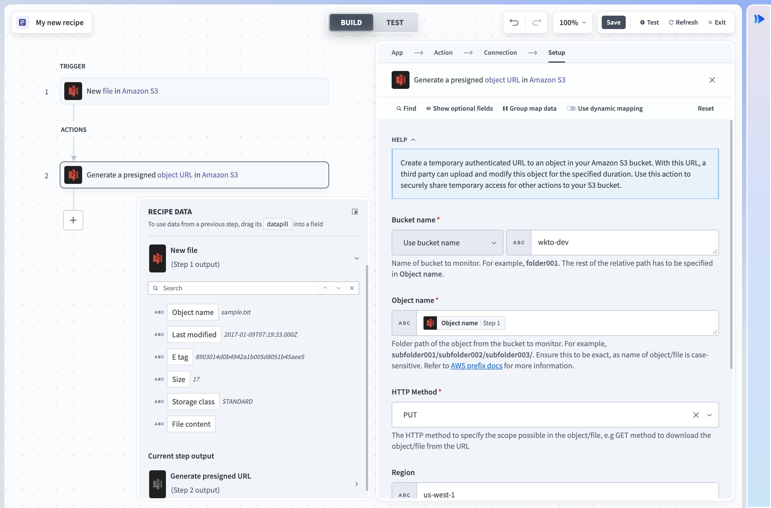Open the HTTP Method dropdown arrow

point(710,415)
